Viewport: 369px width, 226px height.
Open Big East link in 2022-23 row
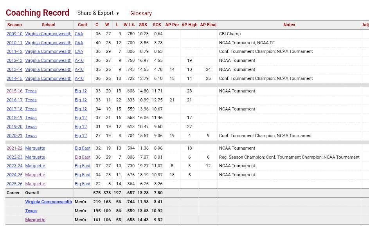click(83, 157)
